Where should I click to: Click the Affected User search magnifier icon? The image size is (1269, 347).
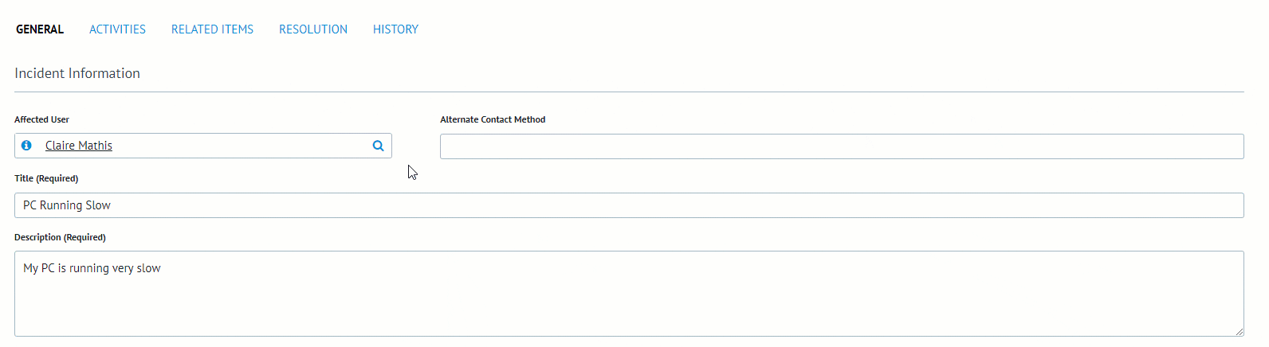[x=379, y=146]
